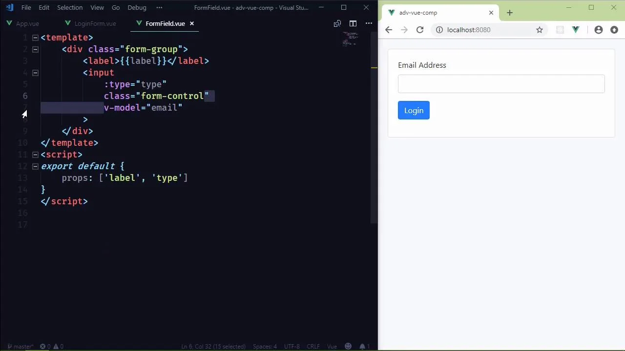This screenshot has width=625, height=351.
Task: Click the faded extension icon in browser toolbar
Action: click(x=560, y=30)
